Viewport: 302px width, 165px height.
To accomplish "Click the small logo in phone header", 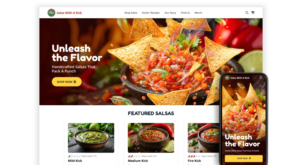I will point(227,78).
